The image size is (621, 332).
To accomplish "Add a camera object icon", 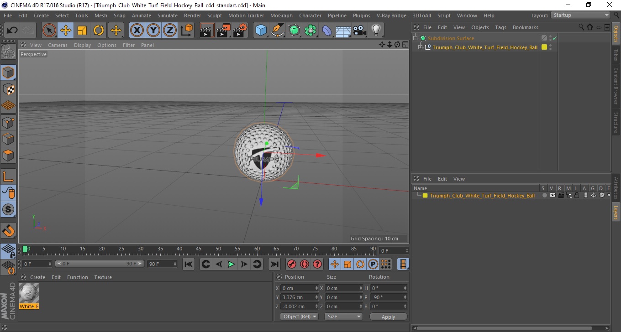I will pos(360,31).
